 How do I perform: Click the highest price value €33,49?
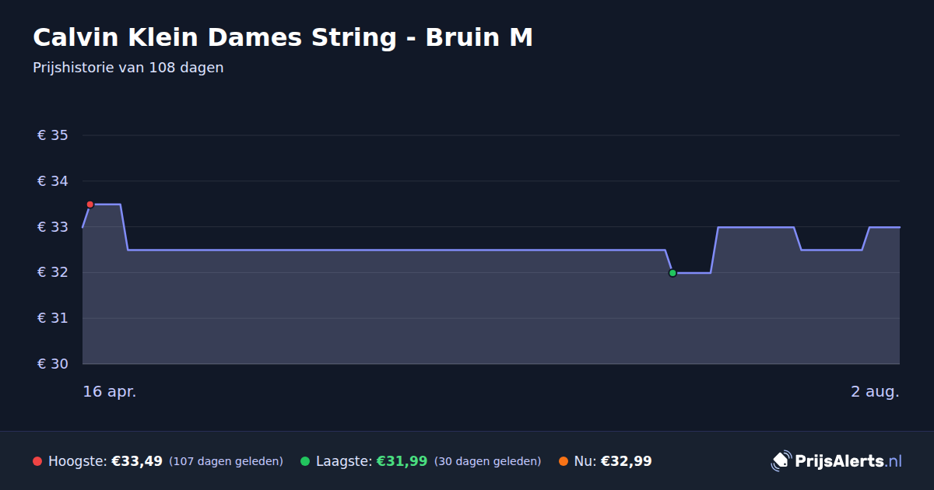[137, 461]
